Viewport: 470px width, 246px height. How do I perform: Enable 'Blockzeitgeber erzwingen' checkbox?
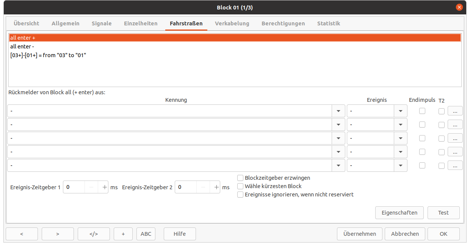coord(240,178)
